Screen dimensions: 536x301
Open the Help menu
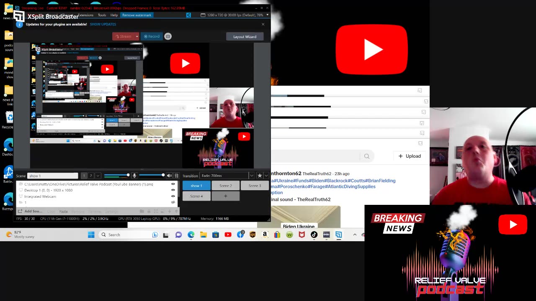point(114,15)
